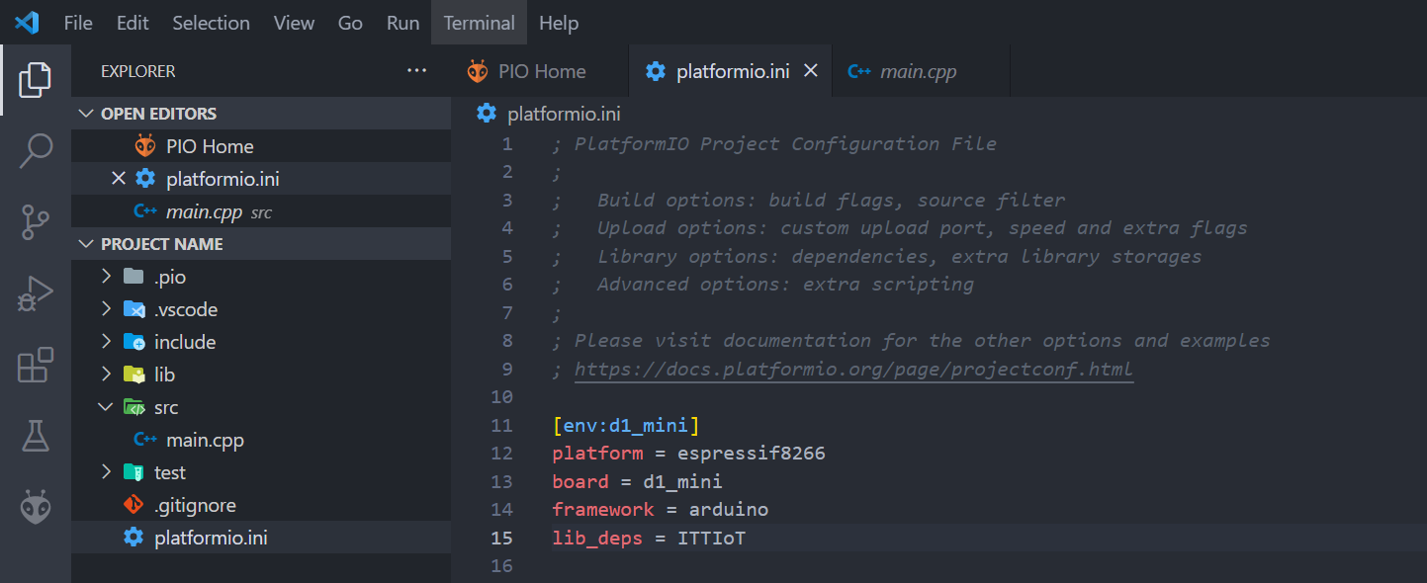The width and height of the screenshot is (1427, 583).
Task: Open the Explorer view in activity bar
Action: pyautogui.click(x=35, y=80)
